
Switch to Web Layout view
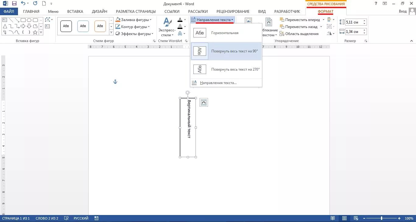[356, 218]
